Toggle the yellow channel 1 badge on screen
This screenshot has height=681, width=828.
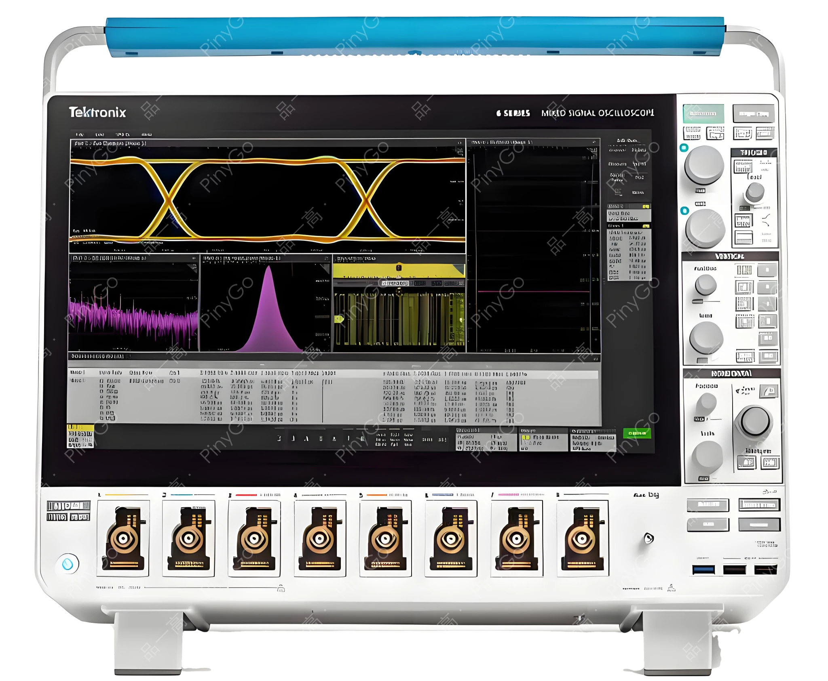pos(80,436)
